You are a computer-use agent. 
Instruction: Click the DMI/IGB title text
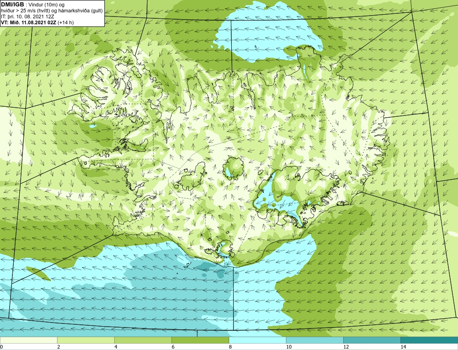point(12,5)
